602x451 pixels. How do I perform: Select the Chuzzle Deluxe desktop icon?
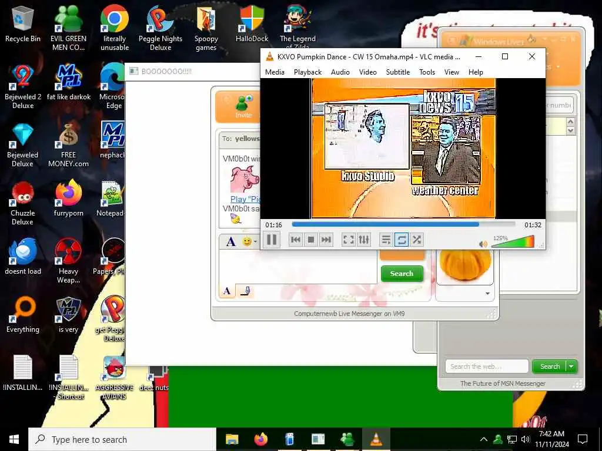click(23, 203)
